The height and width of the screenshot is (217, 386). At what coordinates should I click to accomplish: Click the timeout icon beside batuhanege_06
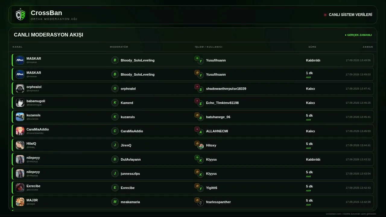(197, 115)
